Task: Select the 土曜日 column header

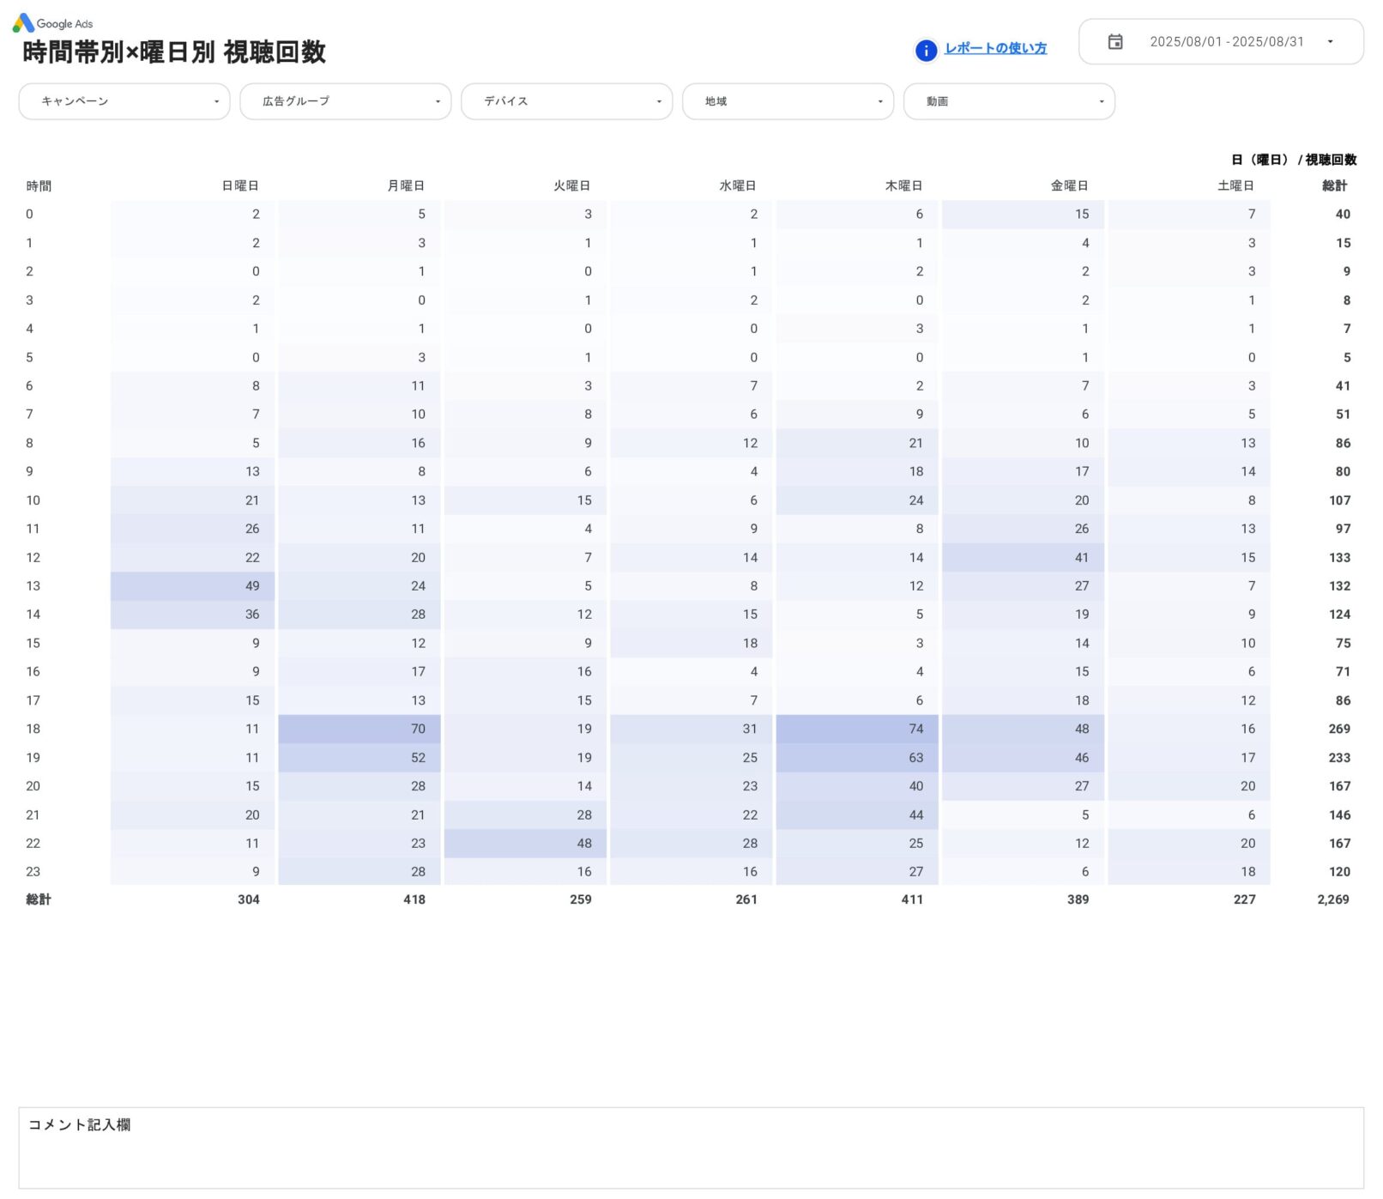Action: tap(1236, 185)
